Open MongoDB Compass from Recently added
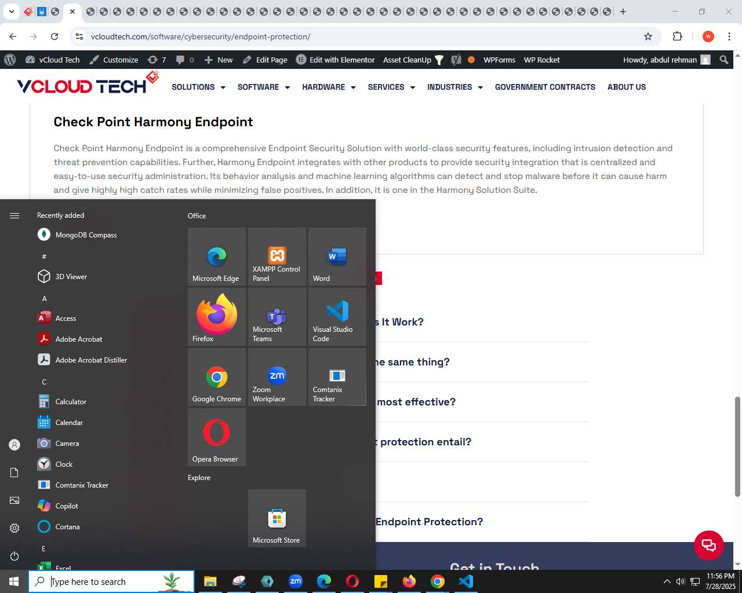The image size is (742, 593). click(104, 235)
